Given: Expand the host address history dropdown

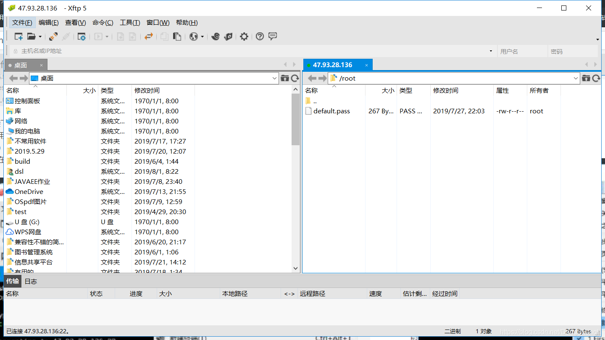Looking at the screenshot, I should 491,51.
